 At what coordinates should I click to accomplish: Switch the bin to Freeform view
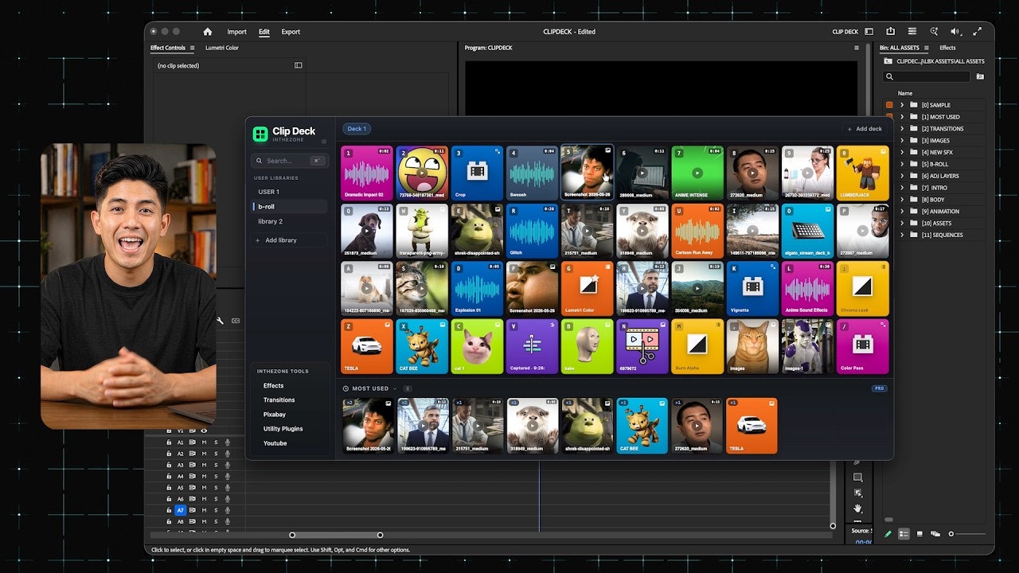coord(935,534)
